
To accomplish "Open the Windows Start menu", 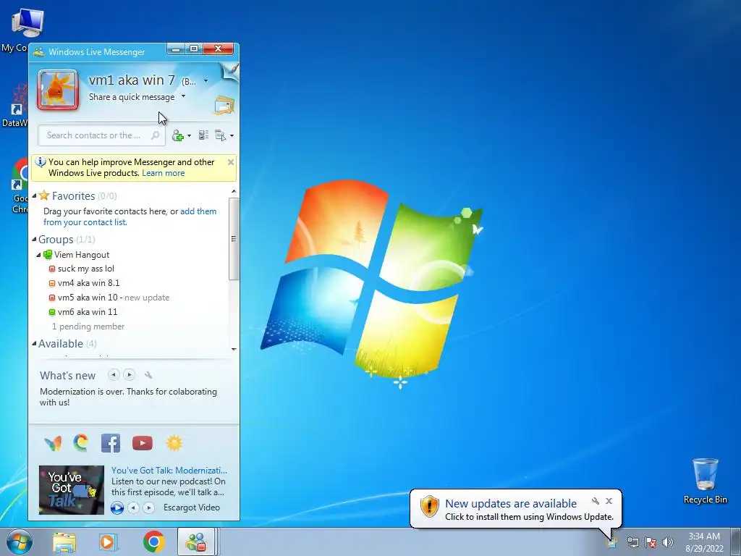I will point(19,542).
